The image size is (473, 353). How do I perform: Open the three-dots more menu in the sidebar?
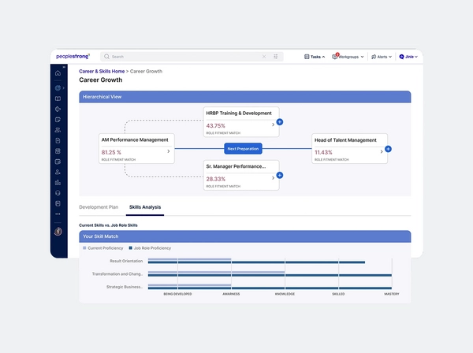pyautogui.click(x=58, y=214)
